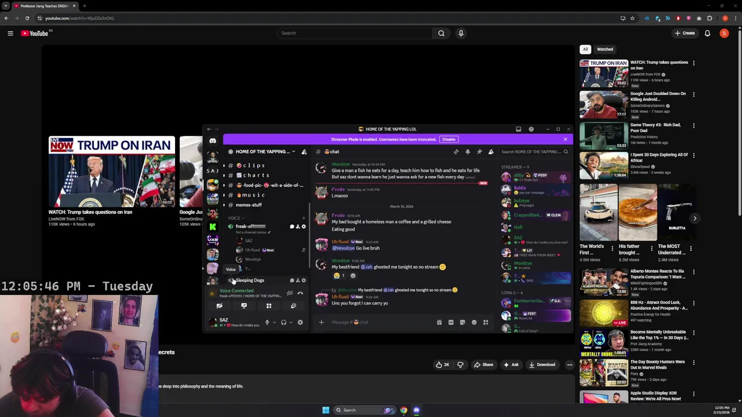
Task: Click Download under the YouTube video
Action: (541, 365)
